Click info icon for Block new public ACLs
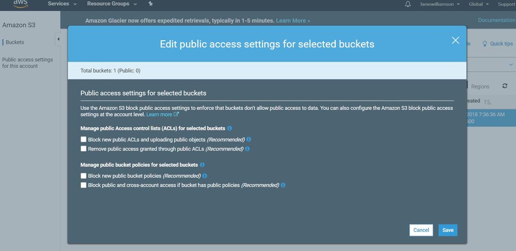516x251 pixels. pyautogui.click(x=249, y=140)
